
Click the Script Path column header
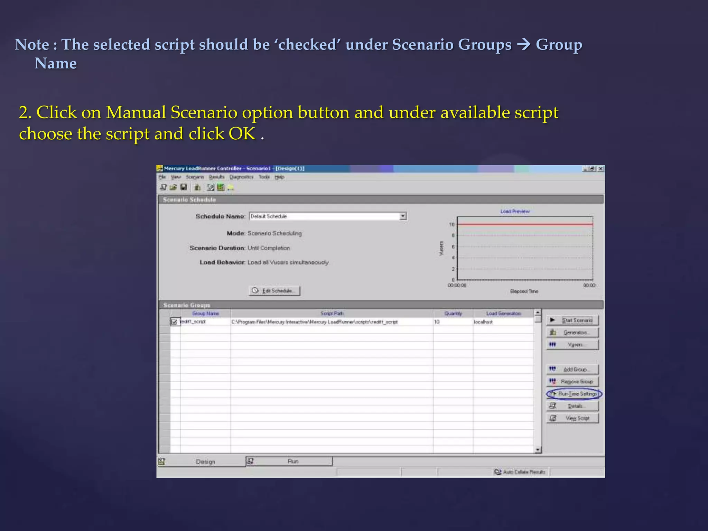coord(332,314)
